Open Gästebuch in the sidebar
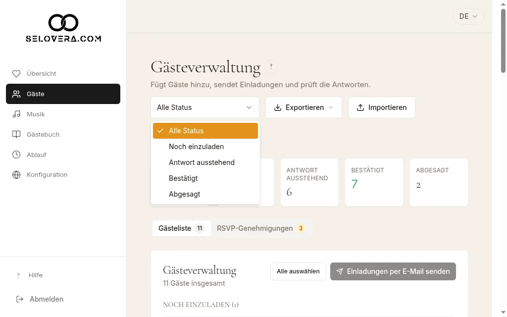 point(63,134)
